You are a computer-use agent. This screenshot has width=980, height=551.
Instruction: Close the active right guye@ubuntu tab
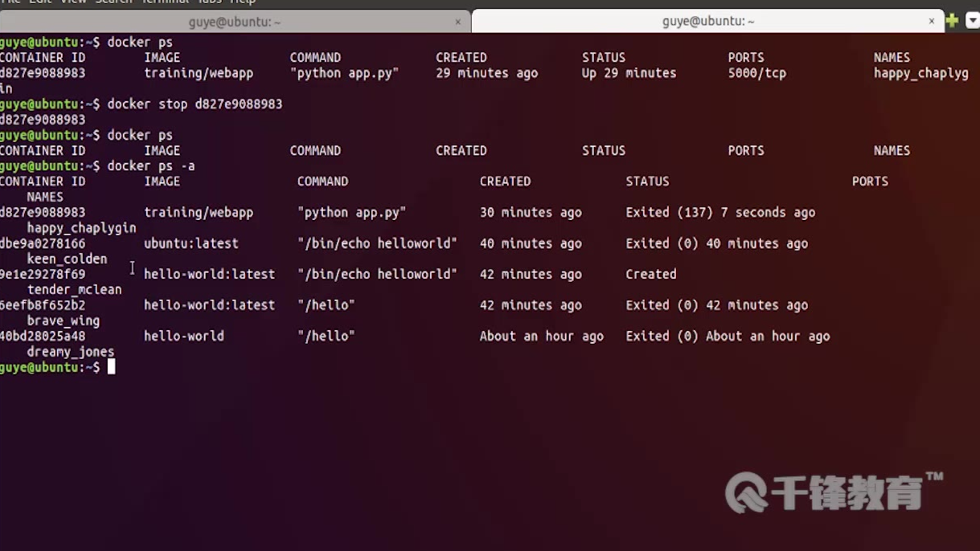932,21
